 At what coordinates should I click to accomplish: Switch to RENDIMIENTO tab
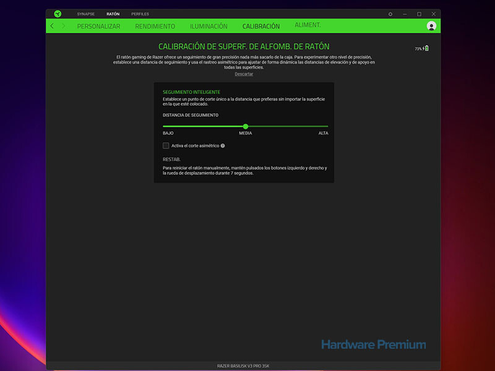click(155, 26)
